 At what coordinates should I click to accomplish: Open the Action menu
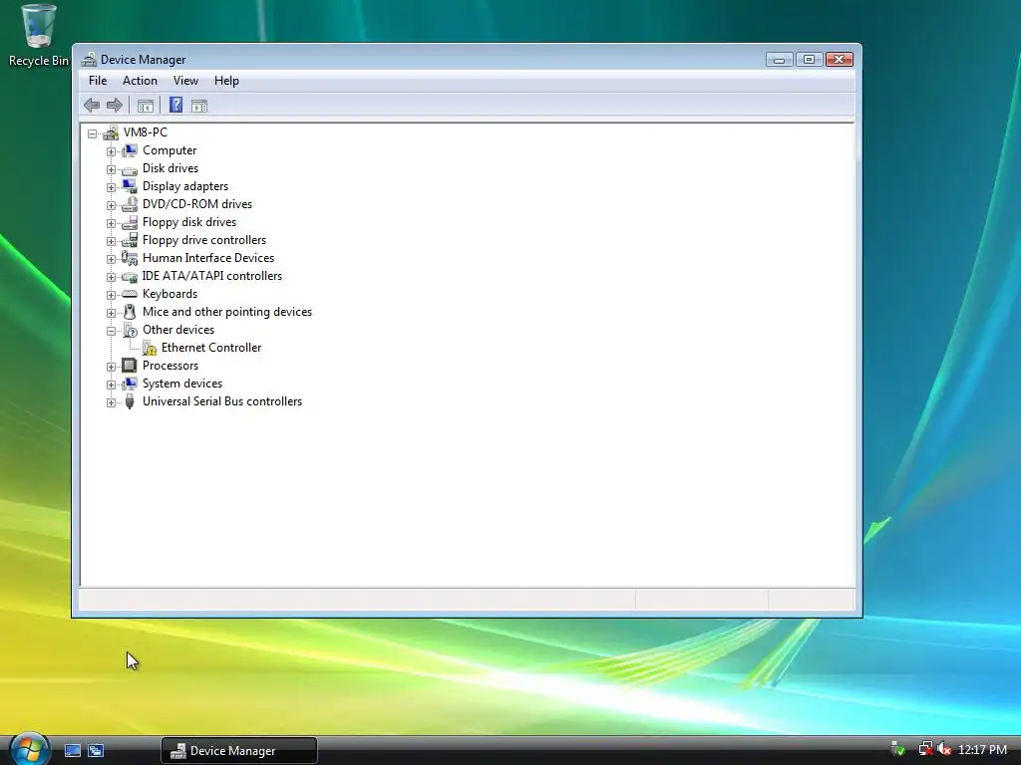pyautogui.click(x=140, y=81)
